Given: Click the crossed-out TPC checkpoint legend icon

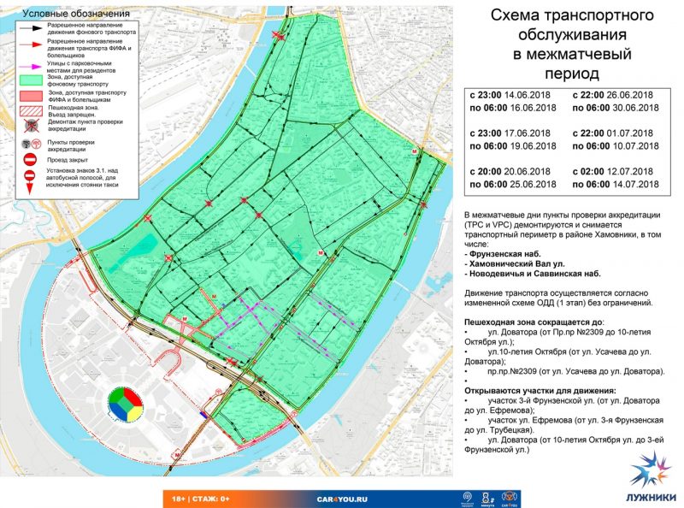Looking at the screenshot, I should [x=32, y=125].
